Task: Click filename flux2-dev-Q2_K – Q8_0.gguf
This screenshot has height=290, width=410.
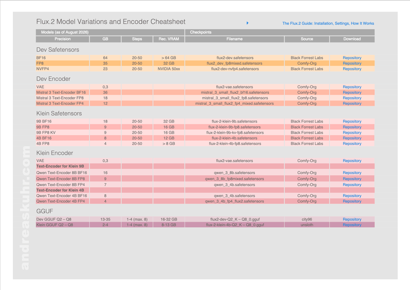Action: point(235,219)
